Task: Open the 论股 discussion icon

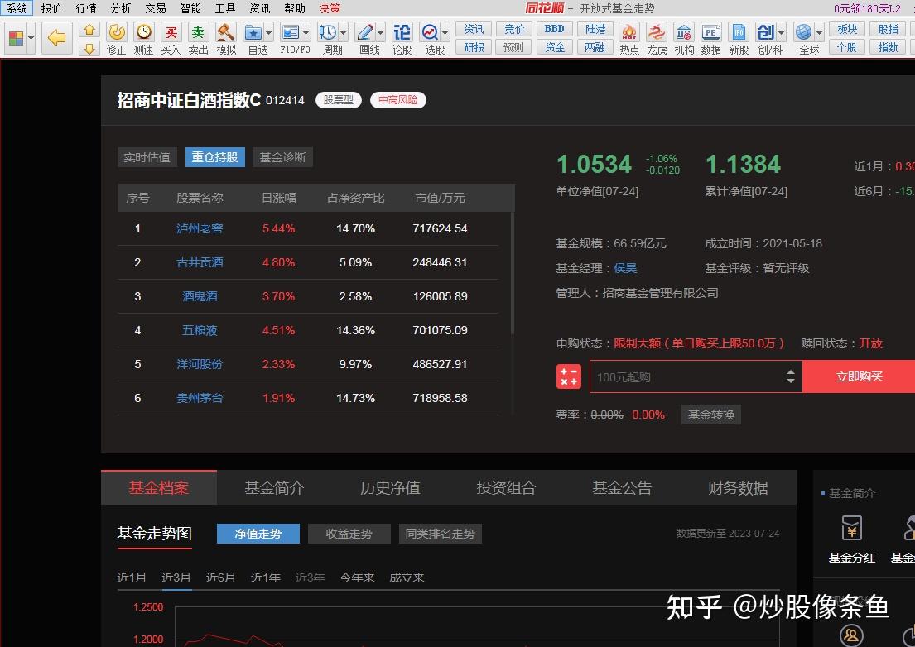Action: 402,32
